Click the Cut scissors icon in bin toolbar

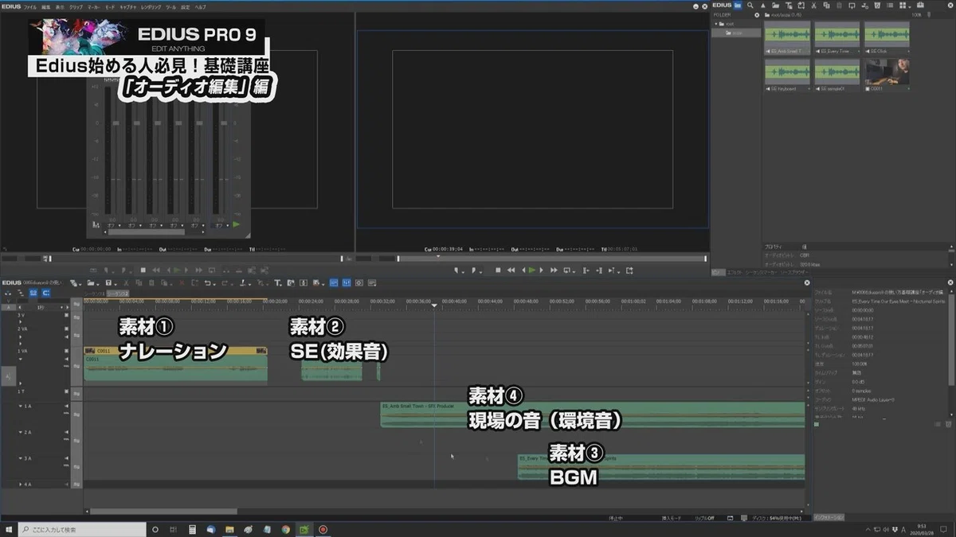pyautogui.click(x=813, y=5)
